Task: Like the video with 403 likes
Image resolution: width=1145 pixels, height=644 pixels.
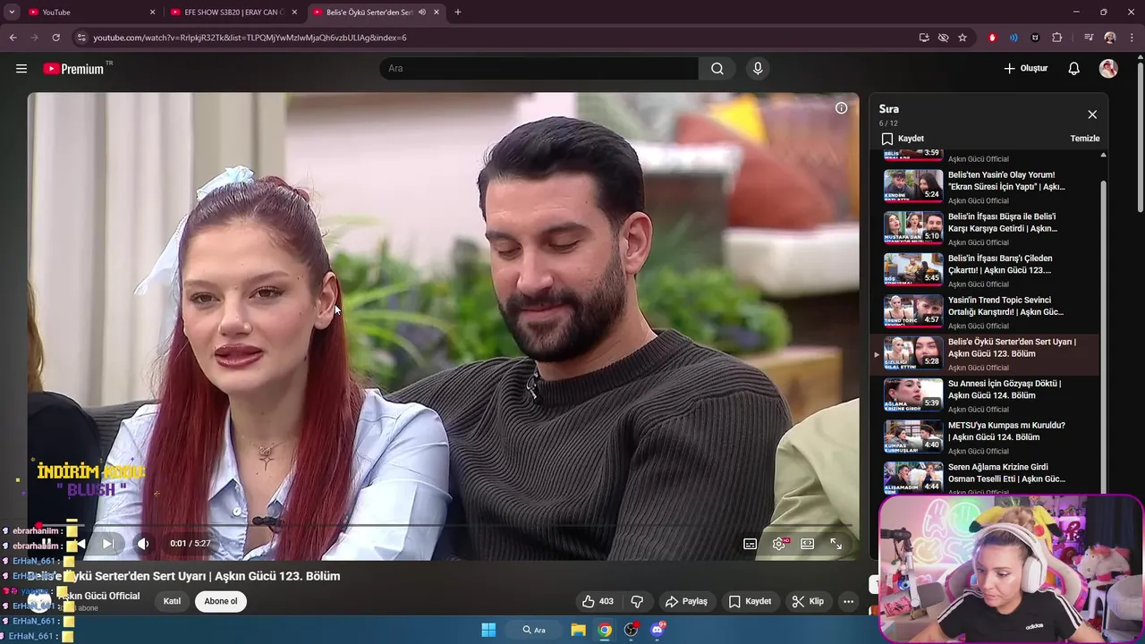Action: click(x=598, y=601)
